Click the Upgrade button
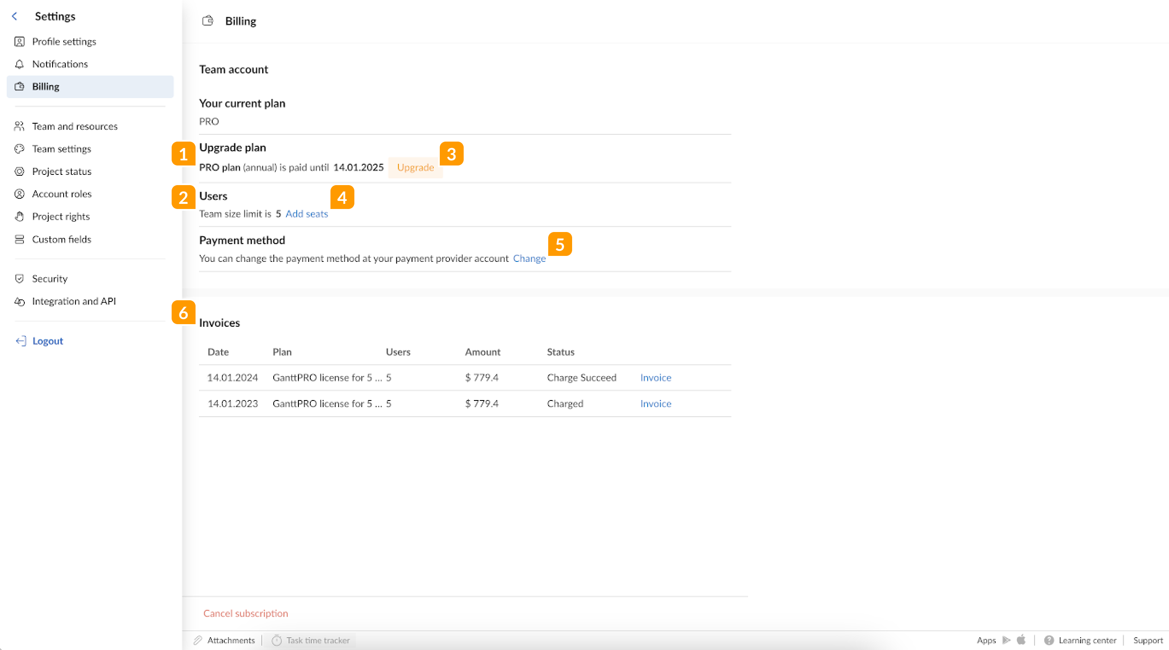The width and height of the screenshot is (1169, 650). click(415, 167)
